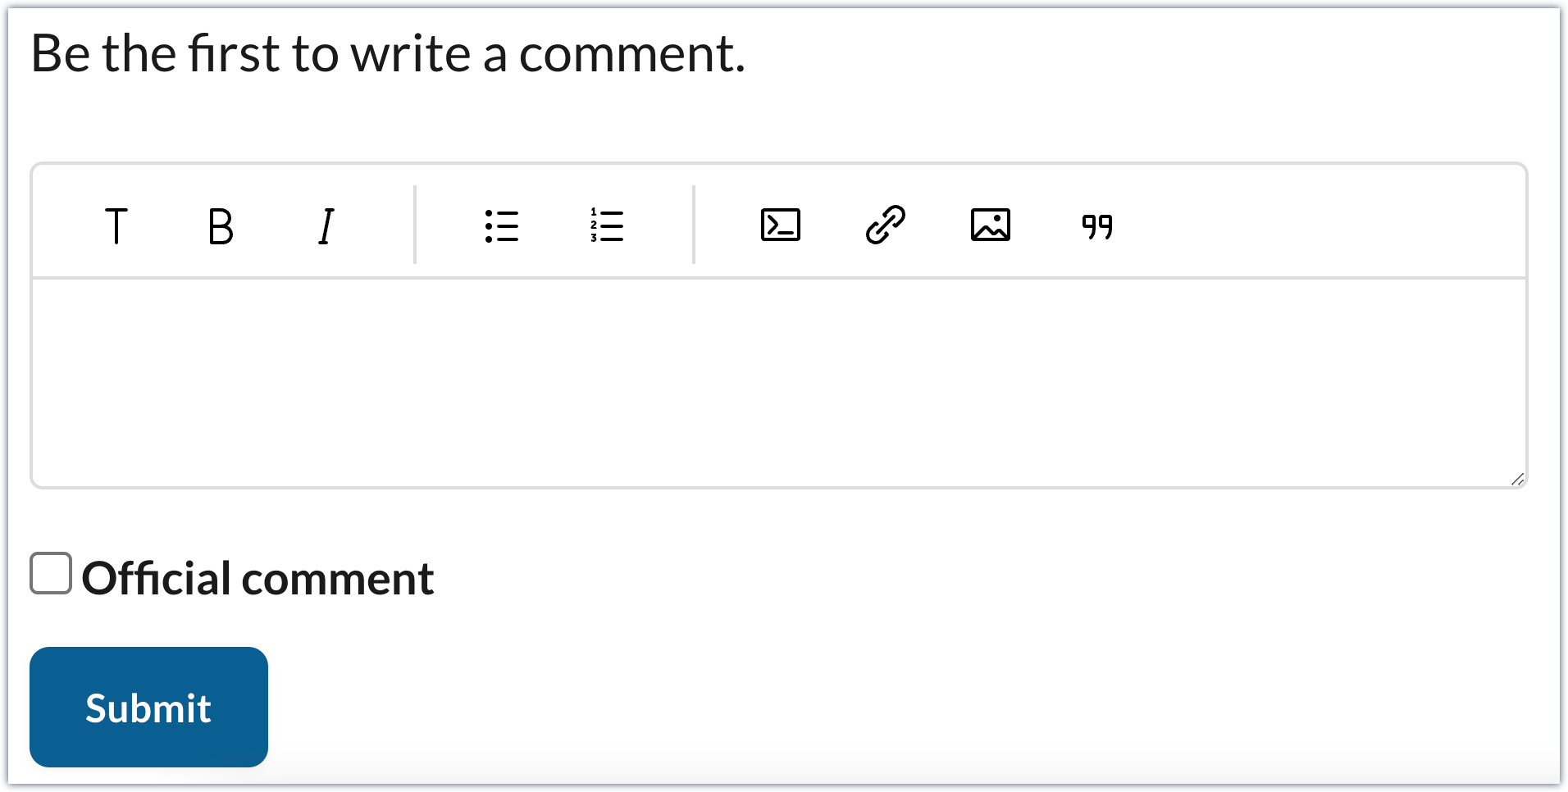The height and width of the screenshot is (792, 1568).
Task: Focus the comment text area
Action: [777, 382]
